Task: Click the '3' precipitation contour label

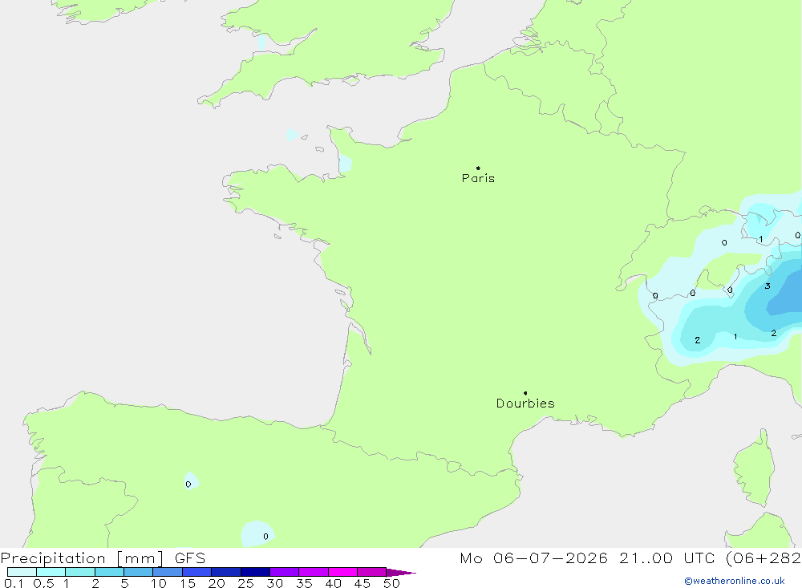Action: click(768, 286)
